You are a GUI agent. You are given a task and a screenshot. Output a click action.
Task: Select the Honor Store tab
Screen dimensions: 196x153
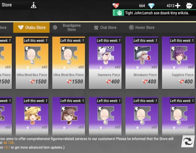[142, 27]
